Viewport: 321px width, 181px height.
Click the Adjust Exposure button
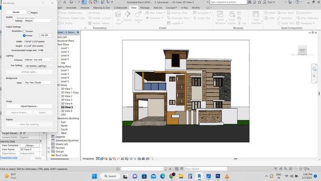pos(29,106)
